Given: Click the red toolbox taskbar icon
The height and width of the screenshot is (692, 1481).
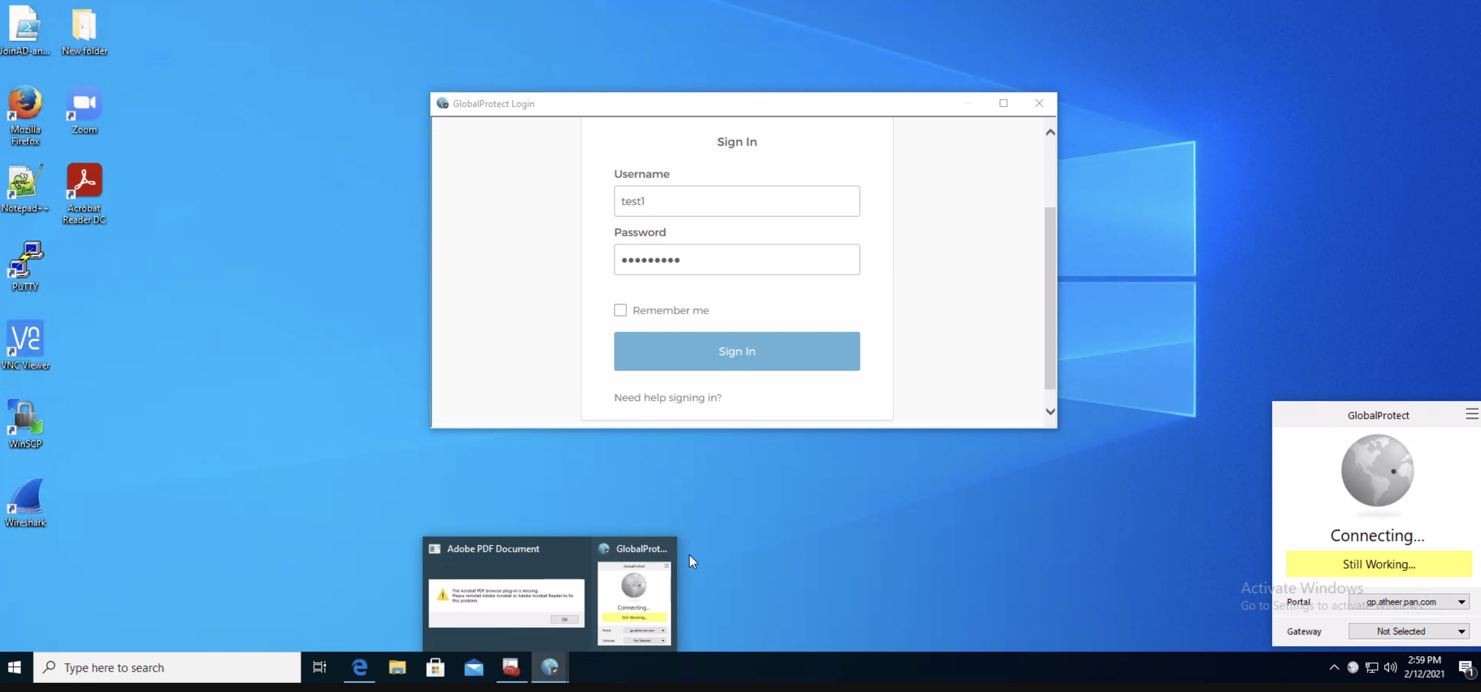Looking at the screenshot, I should tap(511, 667).
